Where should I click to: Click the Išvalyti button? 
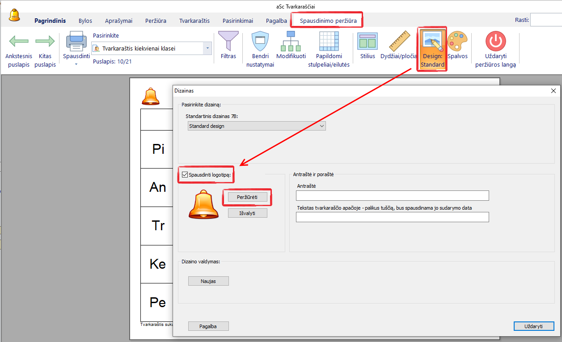(x=247, y=213)
